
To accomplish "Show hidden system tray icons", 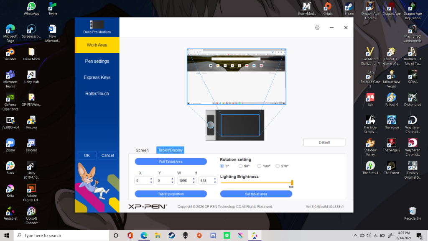I will point(355,235).
